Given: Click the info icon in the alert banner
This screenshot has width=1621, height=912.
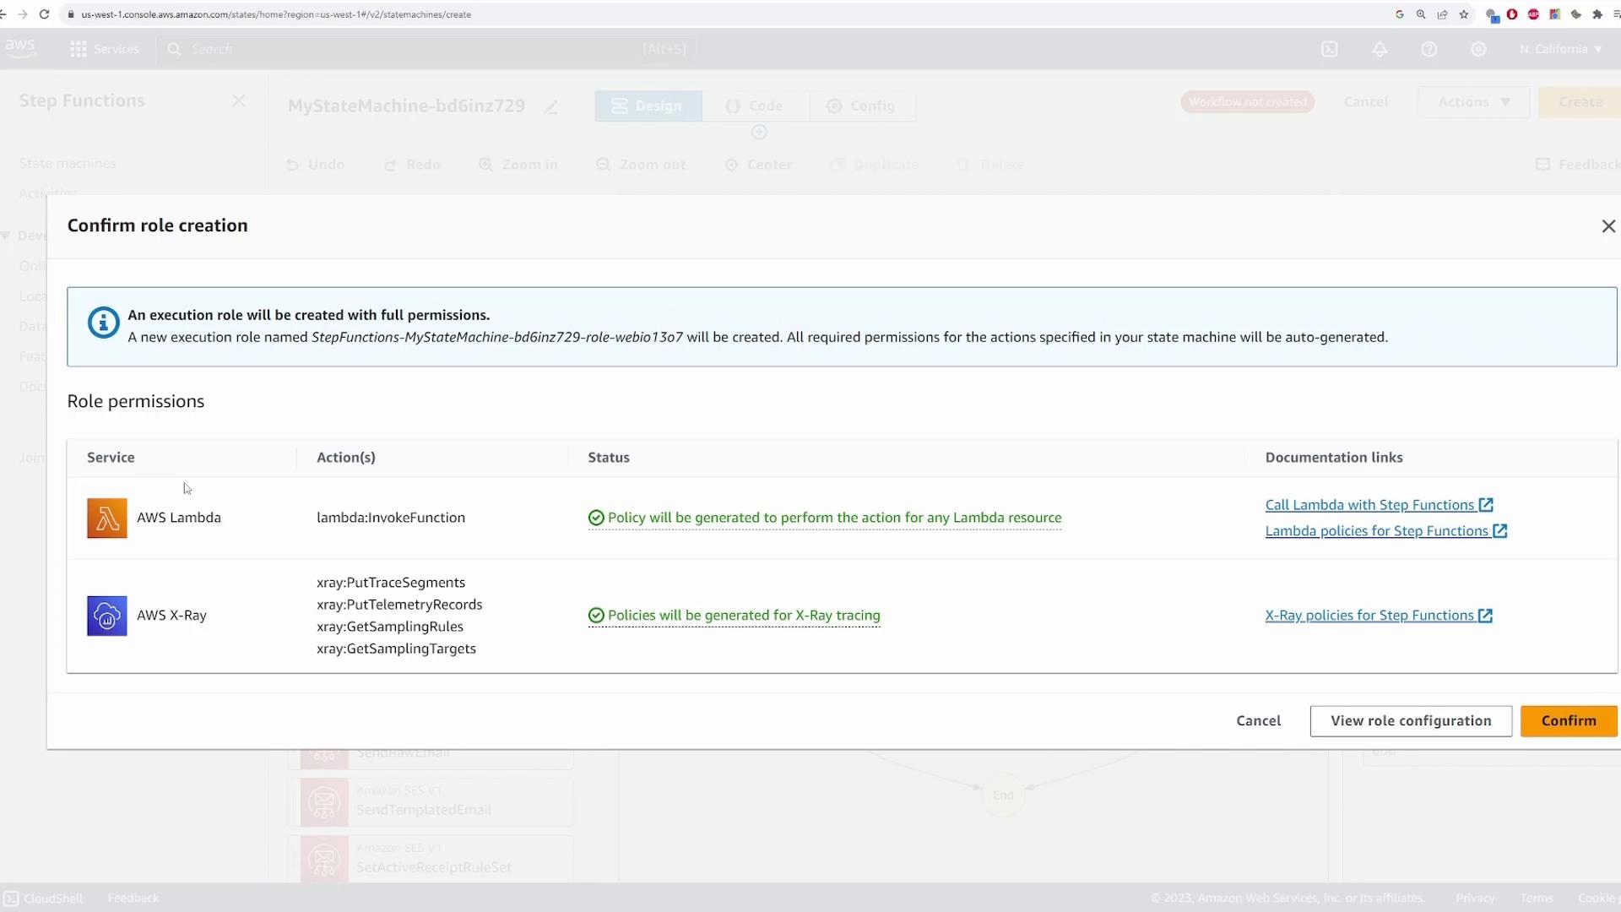Looking at the screenshot, I should point(104,323).
